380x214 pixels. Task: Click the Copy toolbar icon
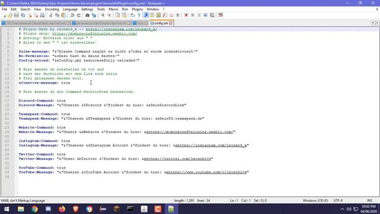pyautogui.click(x=57, y=15)
